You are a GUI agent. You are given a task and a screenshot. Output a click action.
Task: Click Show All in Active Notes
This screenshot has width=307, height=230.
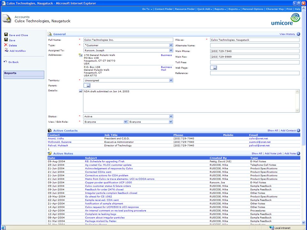point(257,154)
